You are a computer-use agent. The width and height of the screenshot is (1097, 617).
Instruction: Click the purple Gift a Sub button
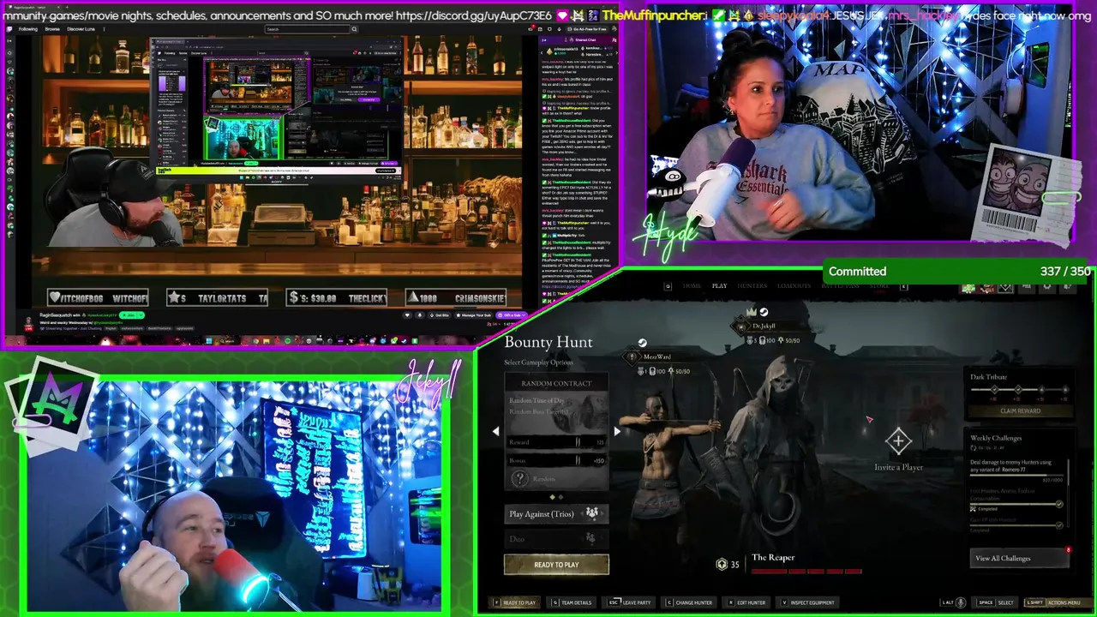[512, 315]
